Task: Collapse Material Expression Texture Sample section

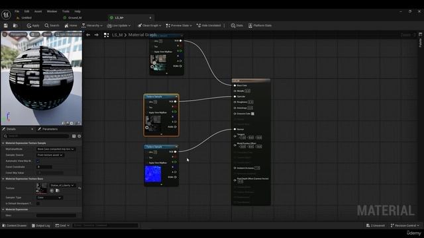Action: pyautogui.click(x=3, y=143)
